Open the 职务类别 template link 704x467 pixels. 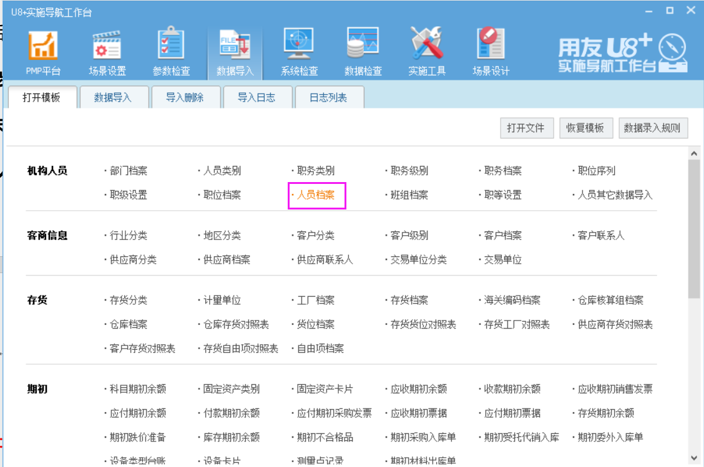tap(316, 171)
